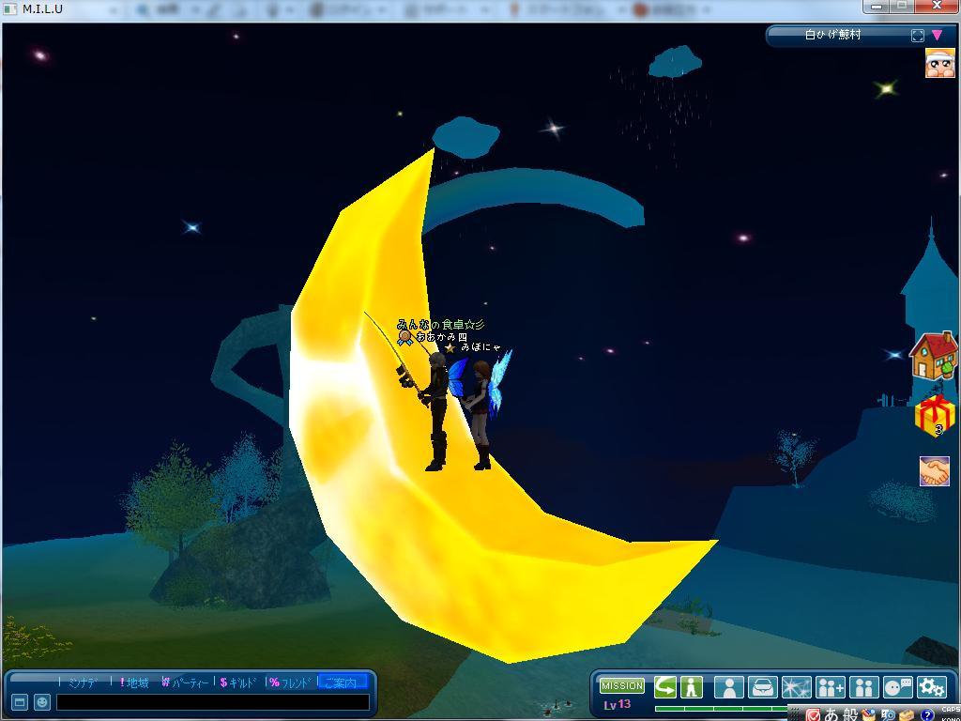Click the add friend icon
Image resolution: width=961 pixels, height=721 pixels.
click(x=831, y=687)
